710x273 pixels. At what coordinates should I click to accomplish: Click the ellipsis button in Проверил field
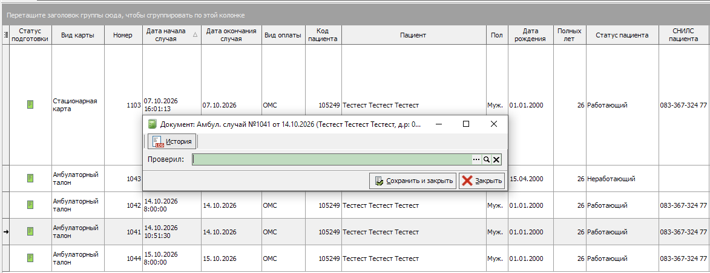(x=476, y=159)
